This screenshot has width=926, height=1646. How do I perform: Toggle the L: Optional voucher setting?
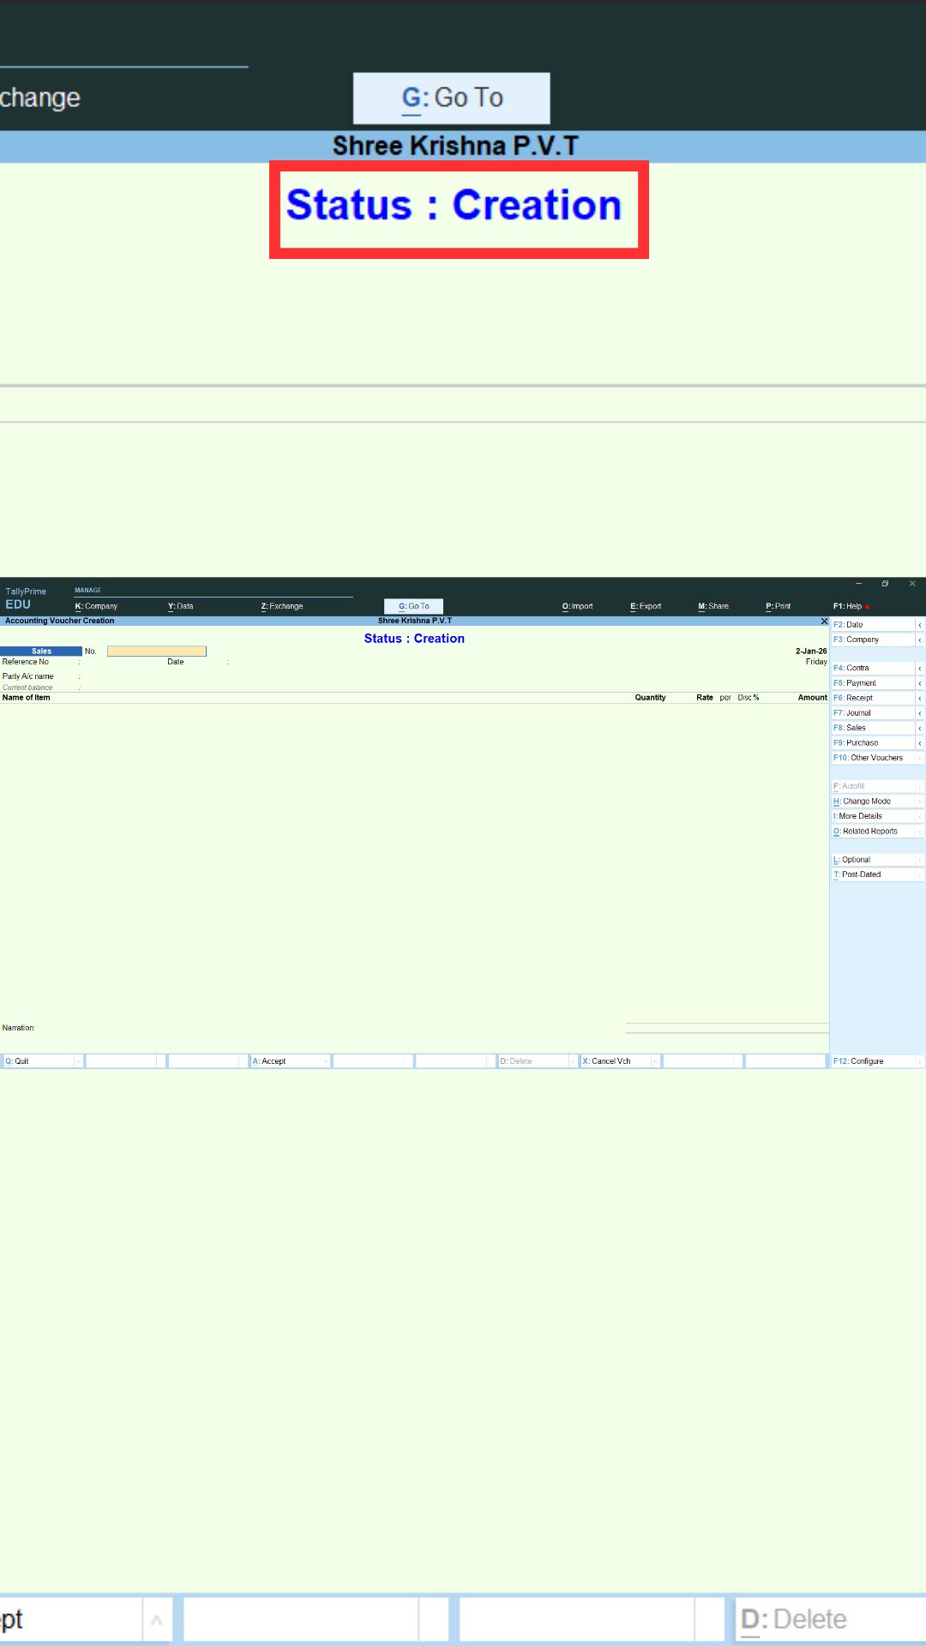[x=873, y=860]
